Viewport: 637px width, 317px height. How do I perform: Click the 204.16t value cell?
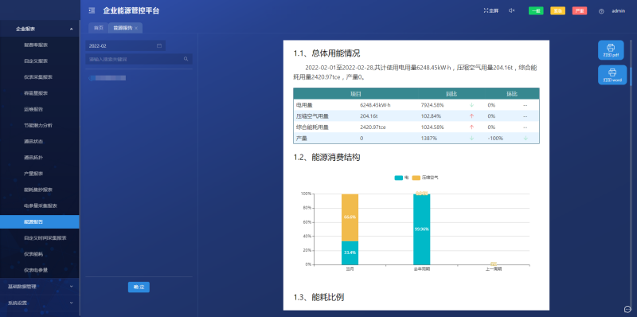click(368, 115)
